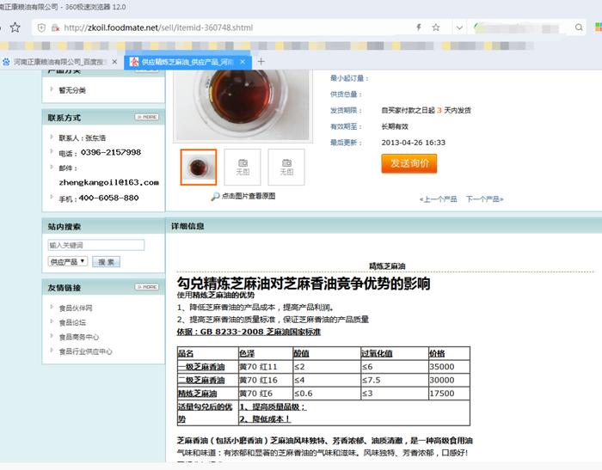Click the 暂无分类 category item
Image resolution: width=602 pixels, height=470 pixels.
click(72, 90)
